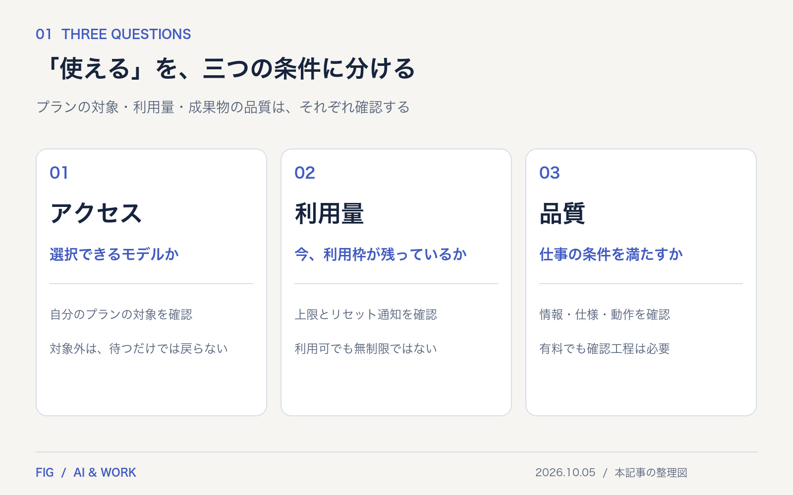
Task: Click the question 選択できるモデルか
Action: [114, 254]
